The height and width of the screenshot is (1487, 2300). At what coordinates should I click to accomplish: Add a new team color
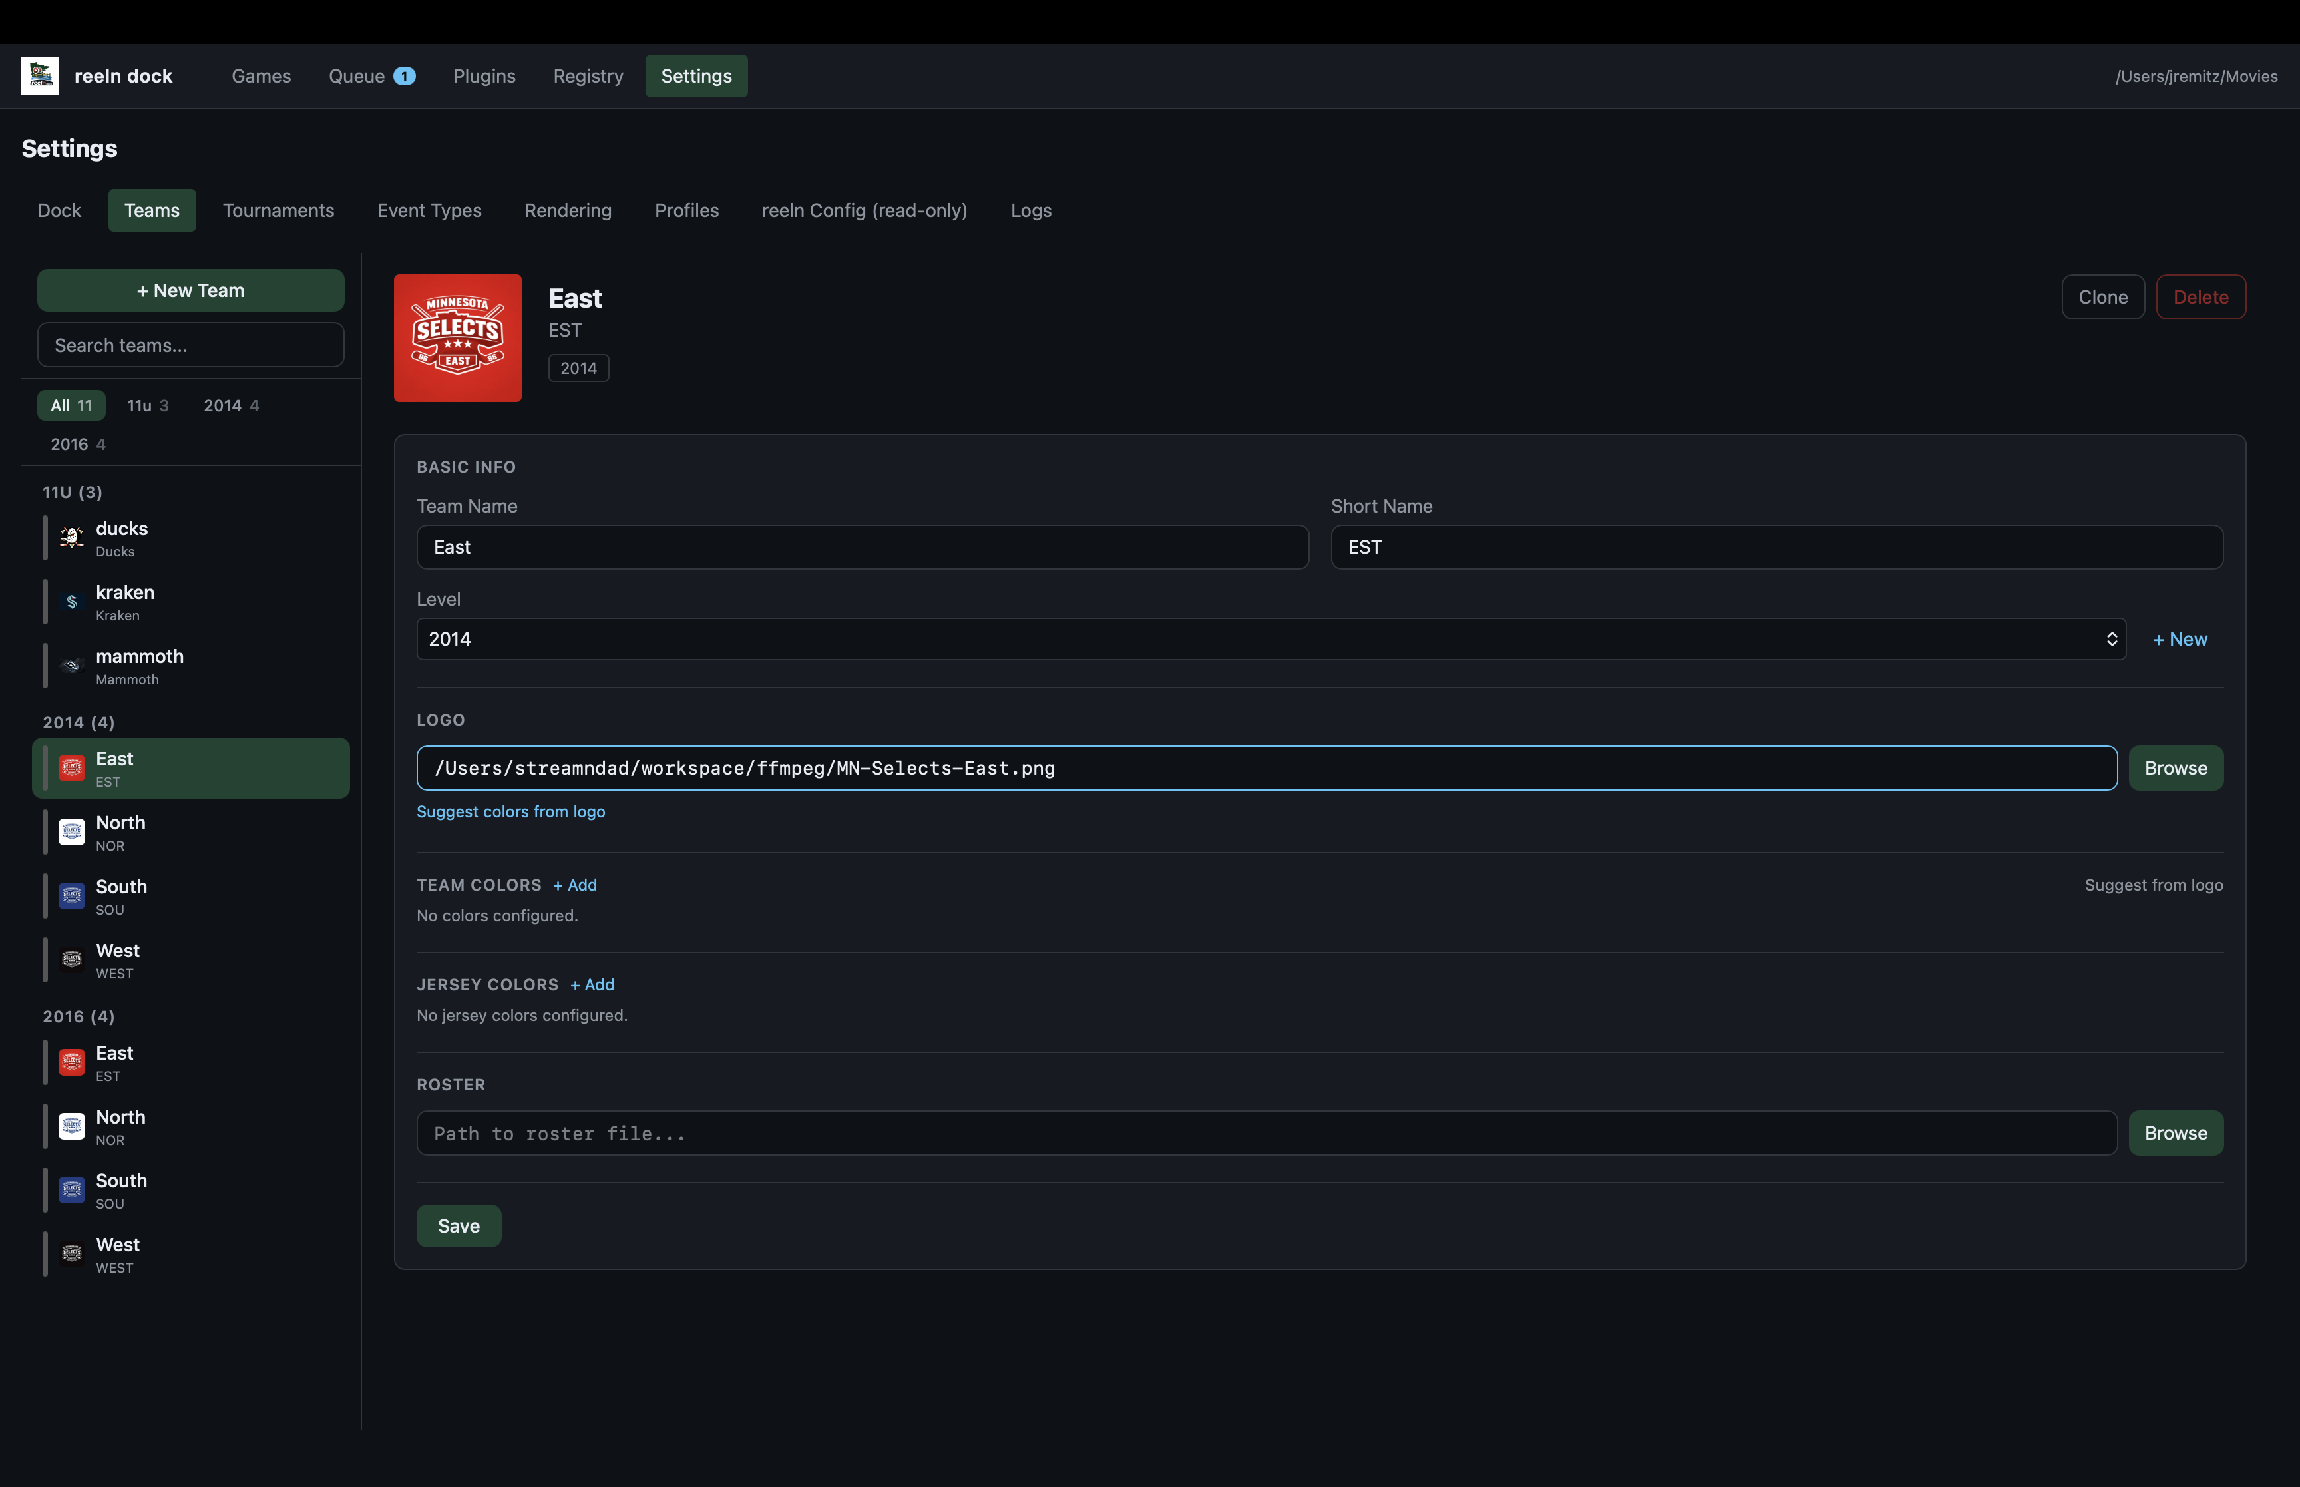(x=574, y=885)
